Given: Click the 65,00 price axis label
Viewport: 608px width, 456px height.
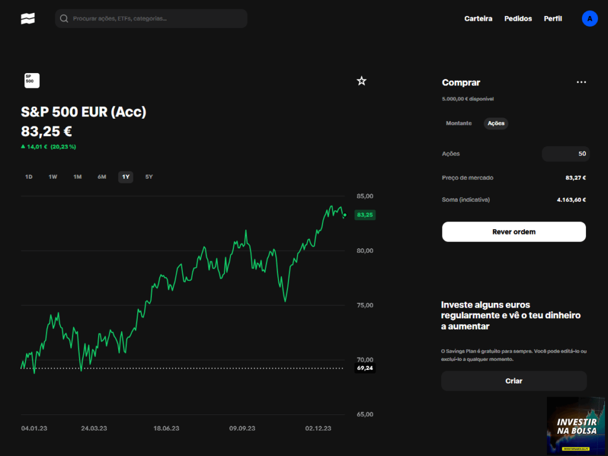Looking at the screenshot, I should tap(365, 414).
